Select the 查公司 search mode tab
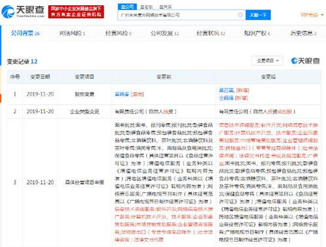326x247 pixels. coord(127,7)
